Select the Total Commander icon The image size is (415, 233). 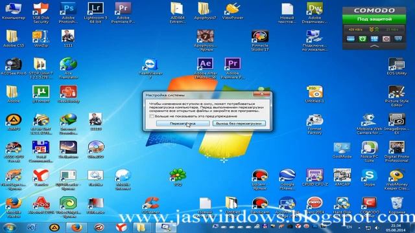click(x=41, y=151)
